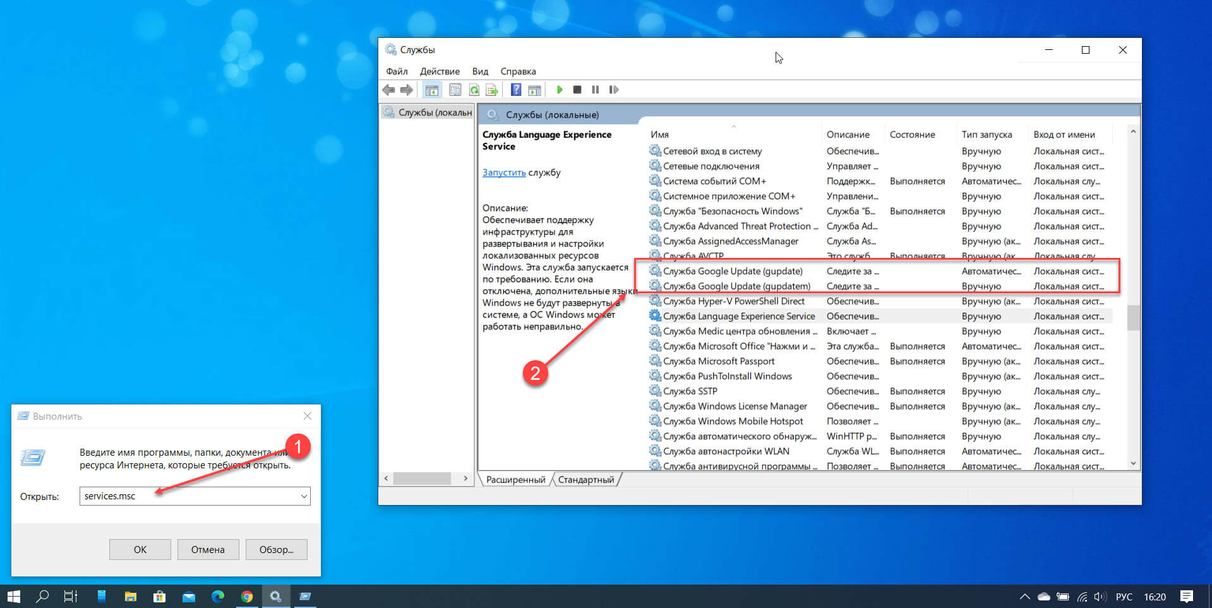Image resolution: width=1212 pixels, height=608 pixels.
Task: Click the Pause service toolbar button
Action: (x=595, y=90)
